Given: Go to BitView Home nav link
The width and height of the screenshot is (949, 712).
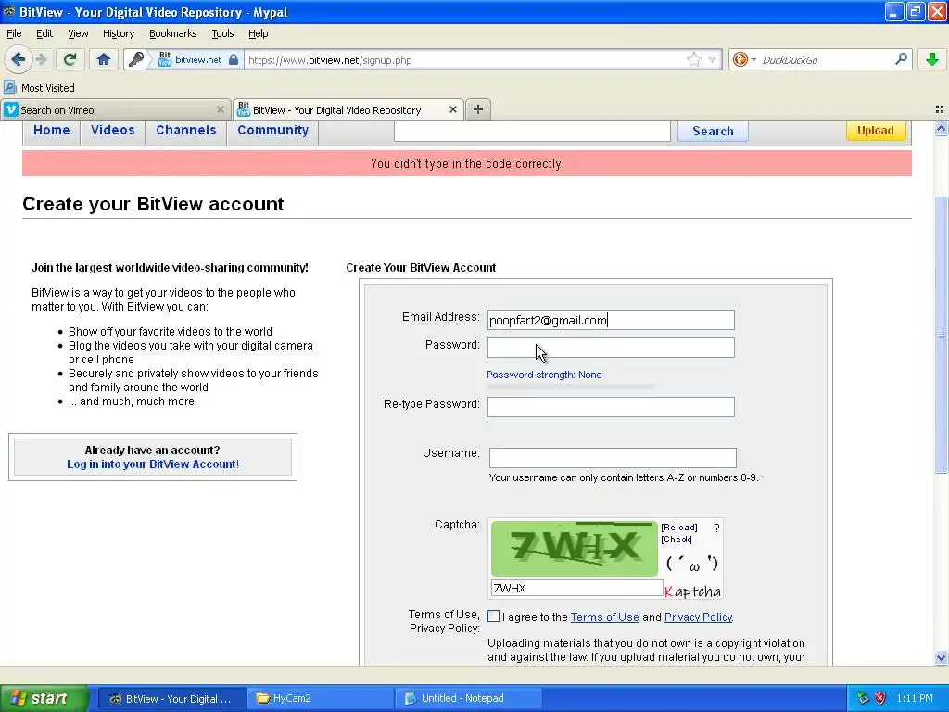Looking at the screenshot, I should coord(52,130).
